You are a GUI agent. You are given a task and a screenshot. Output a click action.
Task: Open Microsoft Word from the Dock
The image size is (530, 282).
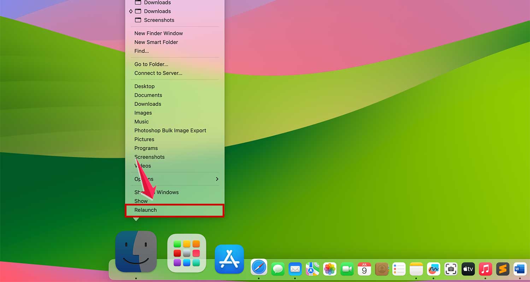pos(520,269)
